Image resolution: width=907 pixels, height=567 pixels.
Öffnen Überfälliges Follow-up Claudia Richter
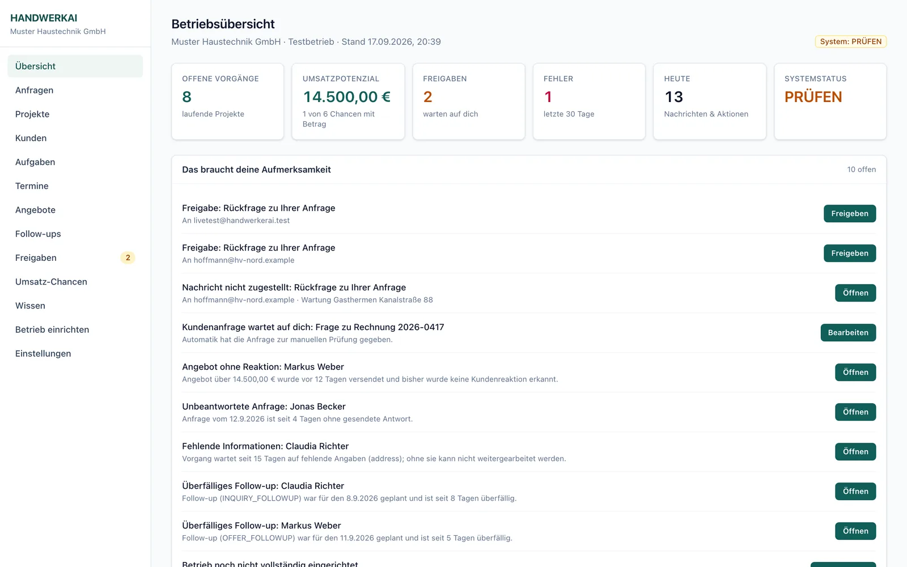pyautogui.click(x=855, y=492)
